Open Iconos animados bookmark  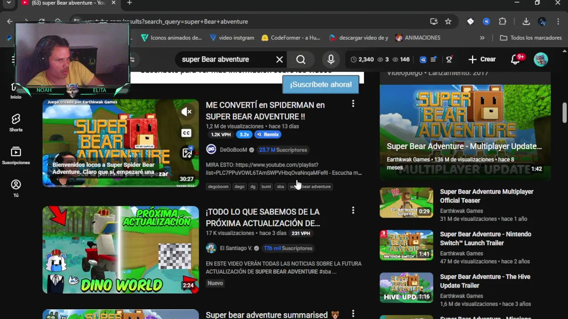point(171,38)
